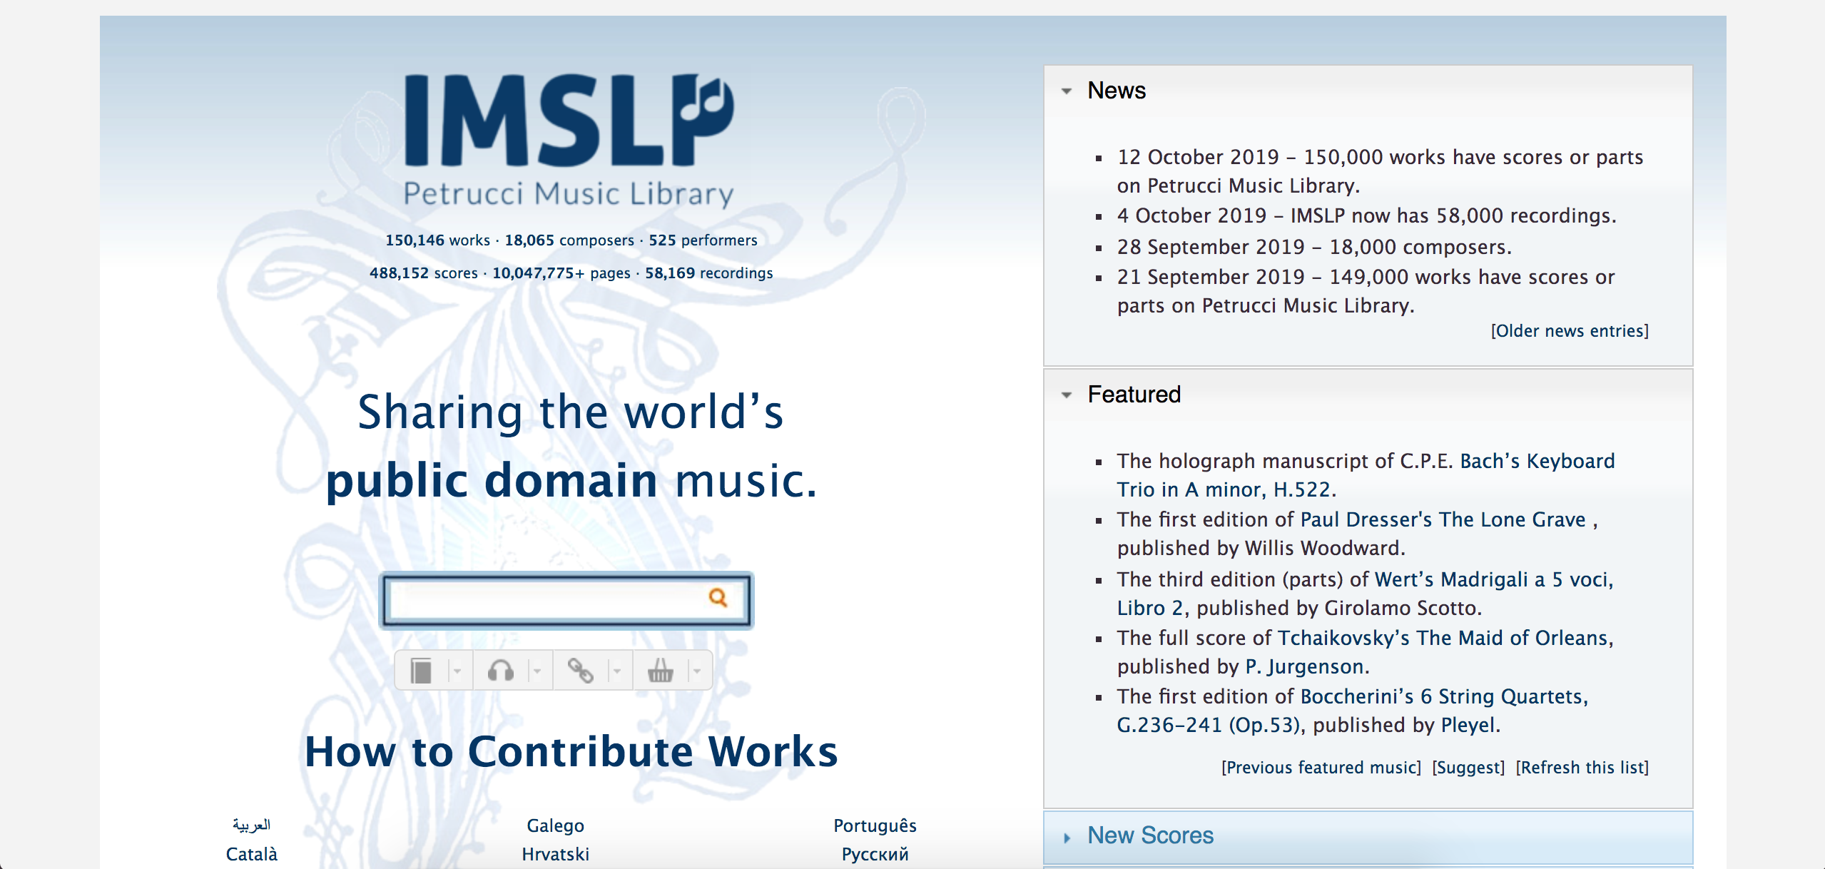Expand the New Scores panel
The image size is (1825, 869).
click(x=1067, y=838)
